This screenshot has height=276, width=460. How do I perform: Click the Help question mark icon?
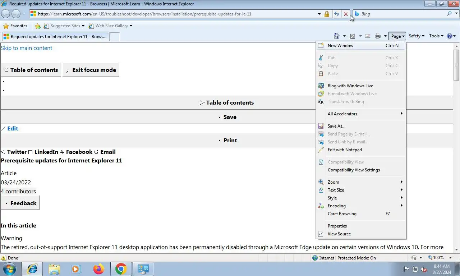click(449, 36)
